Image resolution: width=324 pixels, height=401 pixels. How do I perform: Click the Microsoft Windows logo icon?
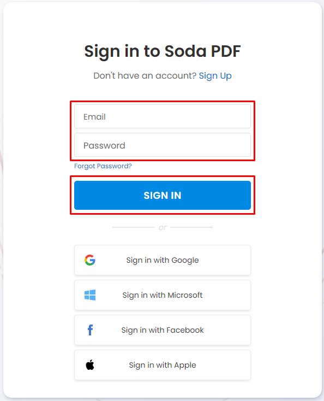tap(90, 295)
